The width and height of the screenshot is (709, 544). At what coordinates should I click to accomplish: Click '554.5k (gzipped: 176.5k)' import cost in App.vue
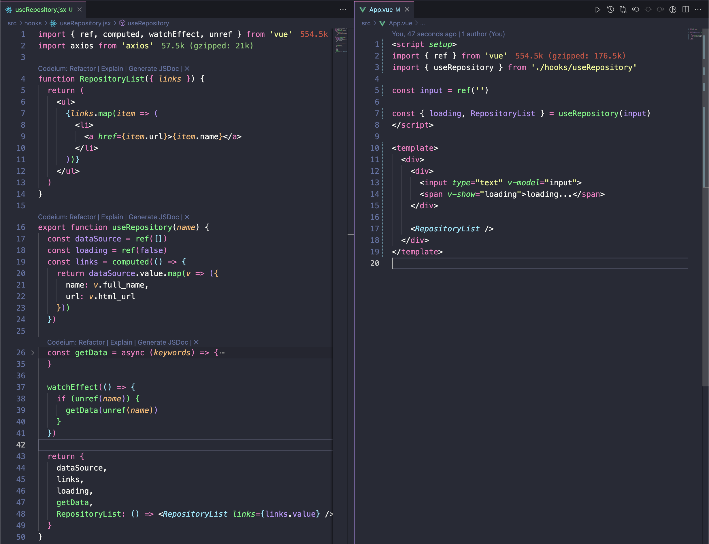[x=570, y=56]
